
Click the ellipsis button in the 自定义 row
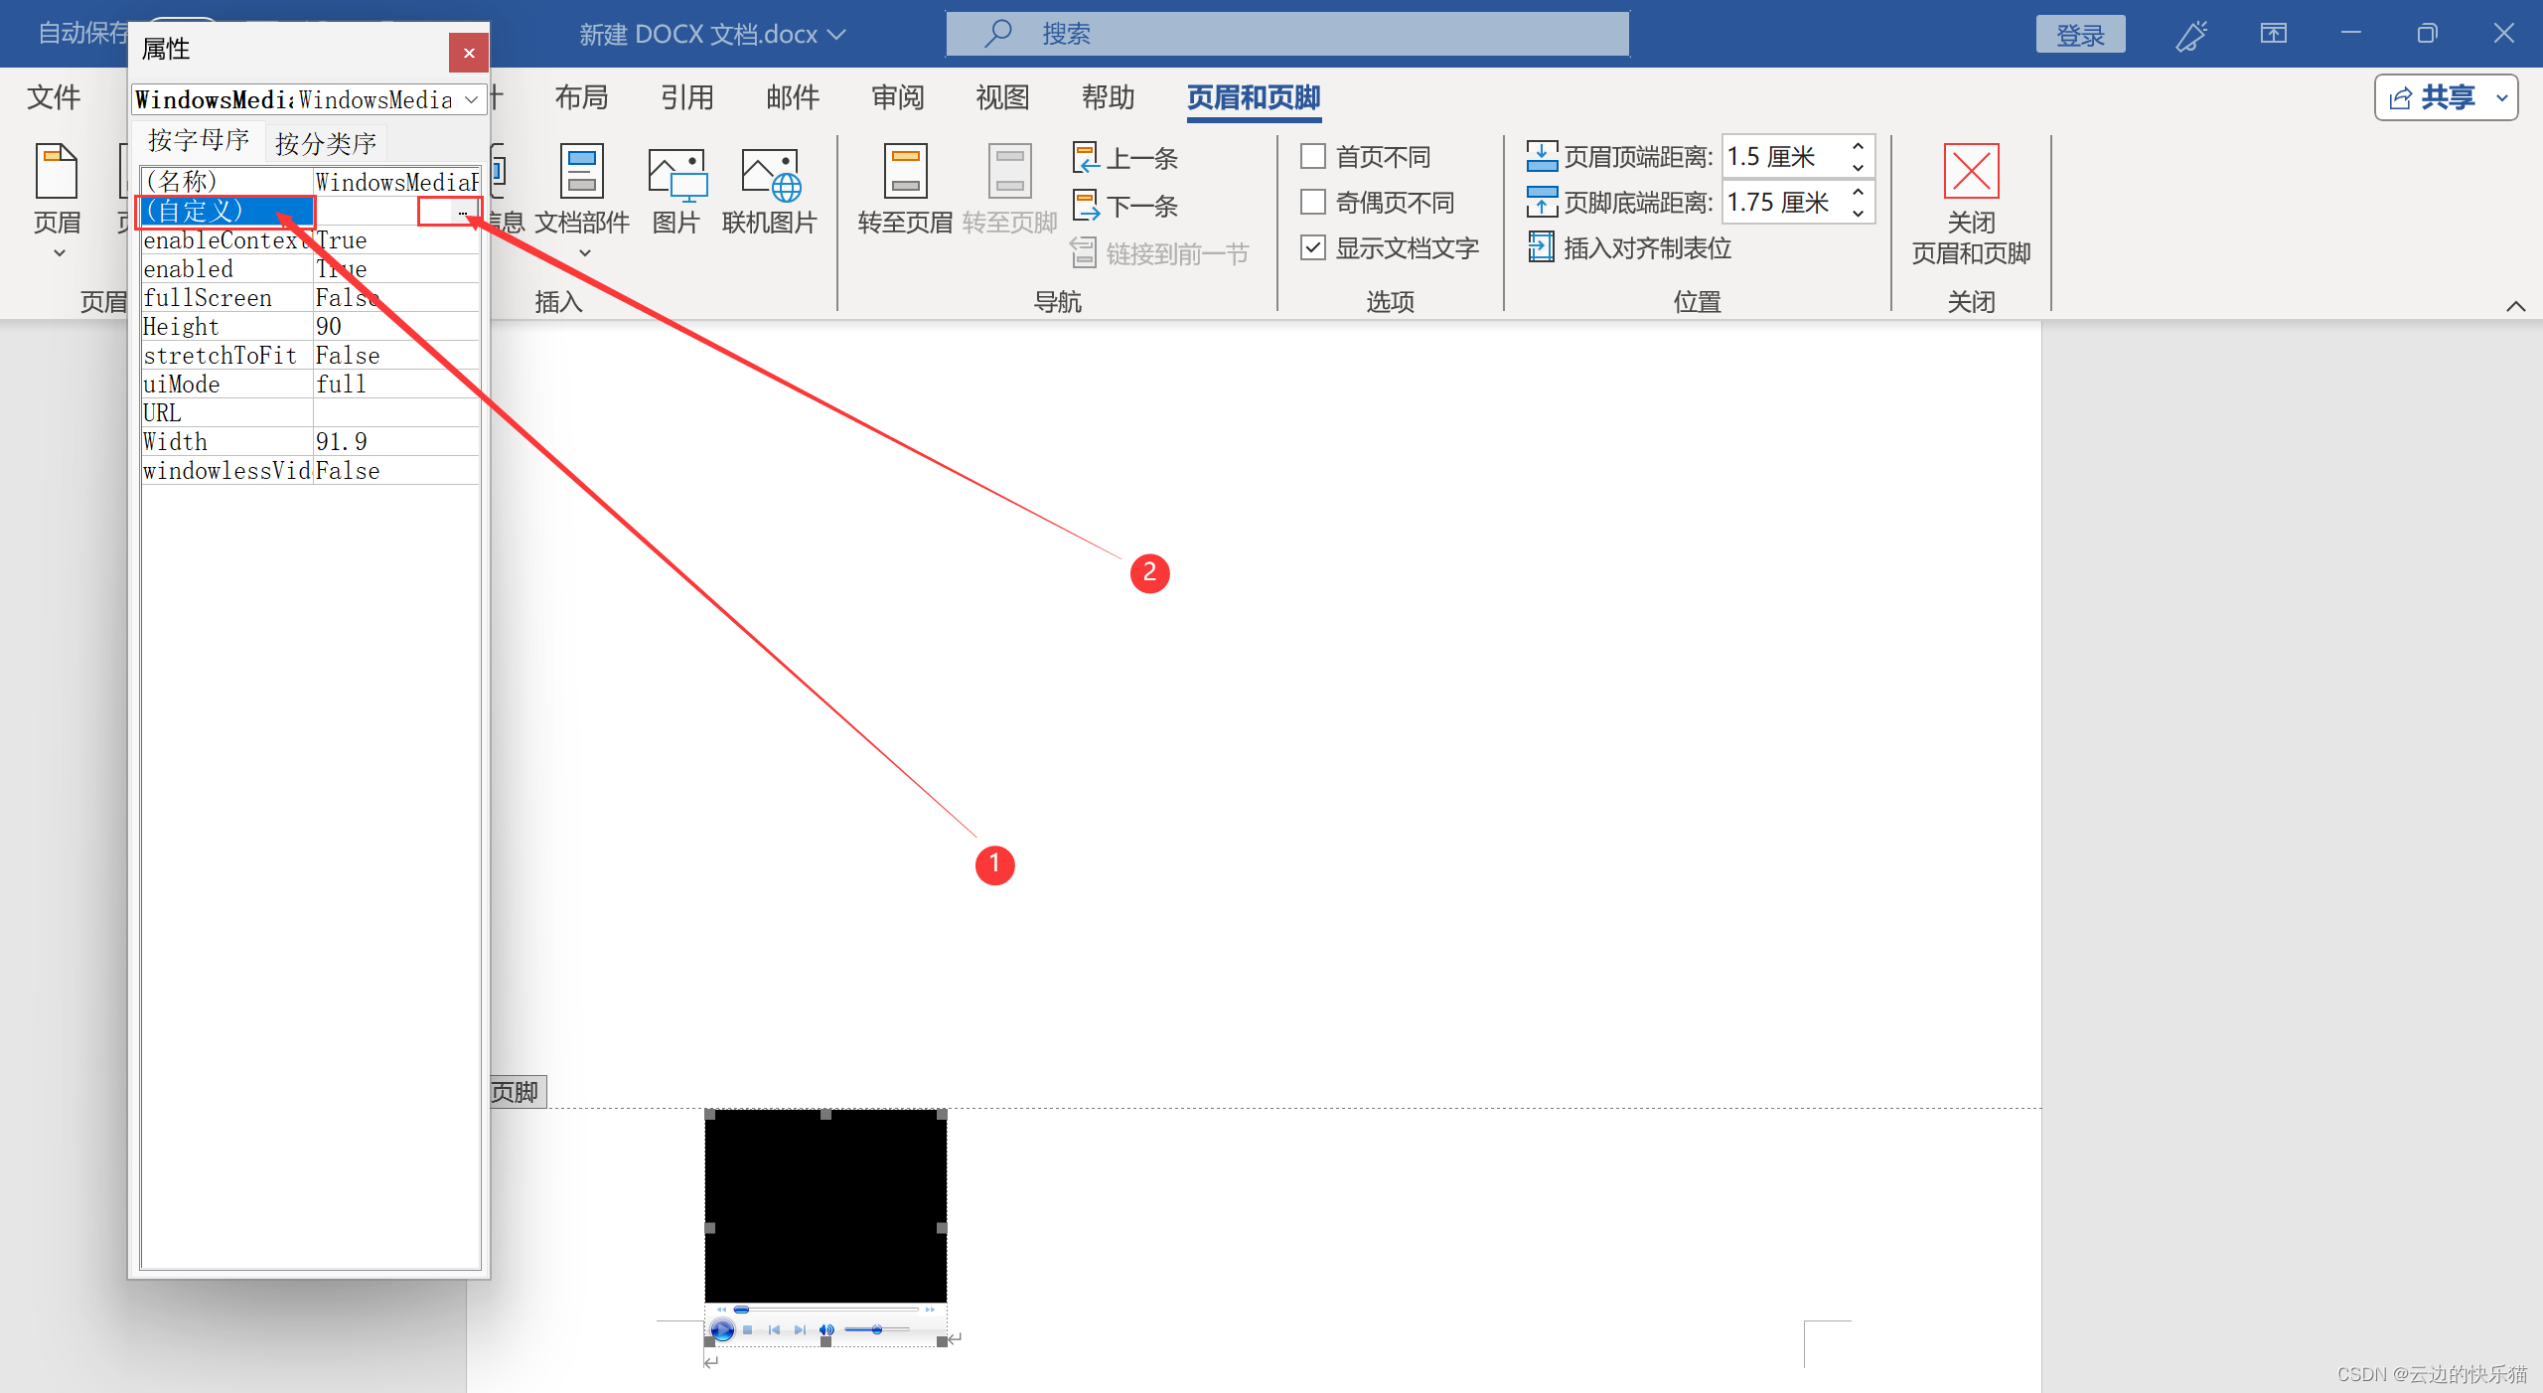[x=463, y=212]
